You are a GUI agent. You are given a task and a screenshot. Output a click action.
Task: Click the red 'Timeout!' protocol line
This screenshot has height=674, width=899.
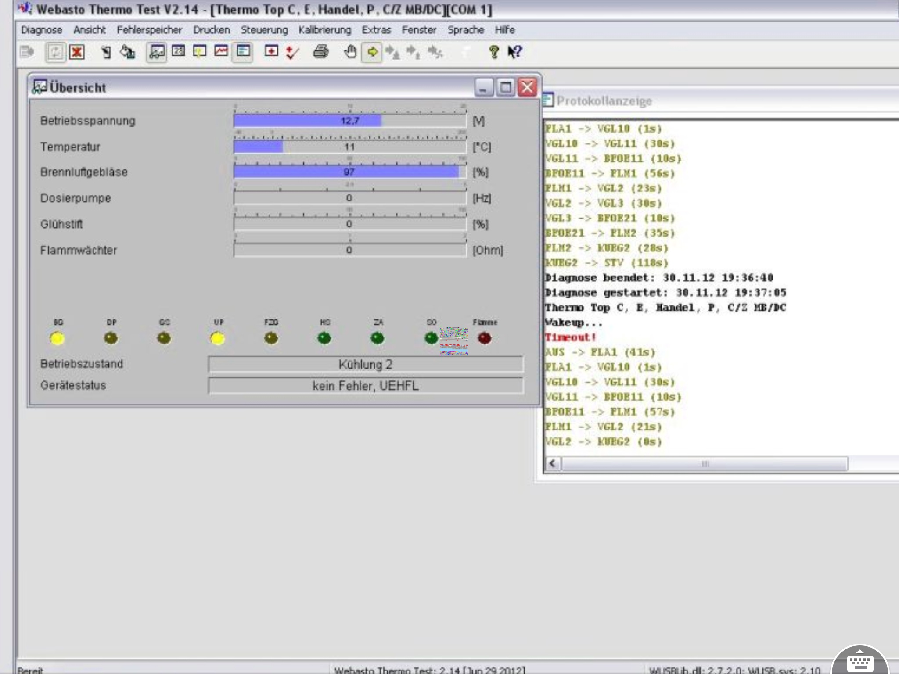pyautogui.click(x=570, y=337)
